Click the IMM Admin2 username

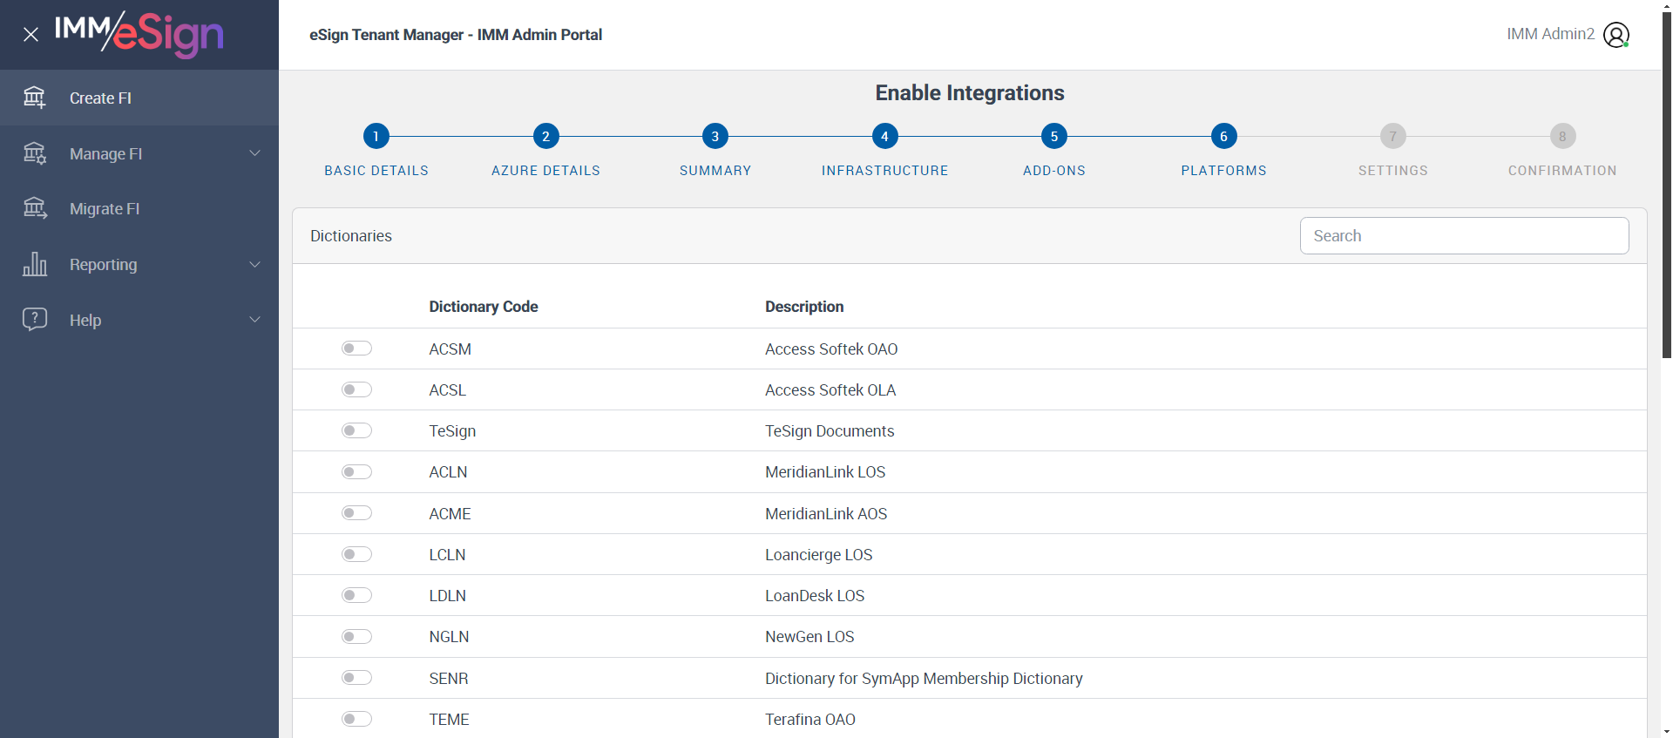(1550, 34)
